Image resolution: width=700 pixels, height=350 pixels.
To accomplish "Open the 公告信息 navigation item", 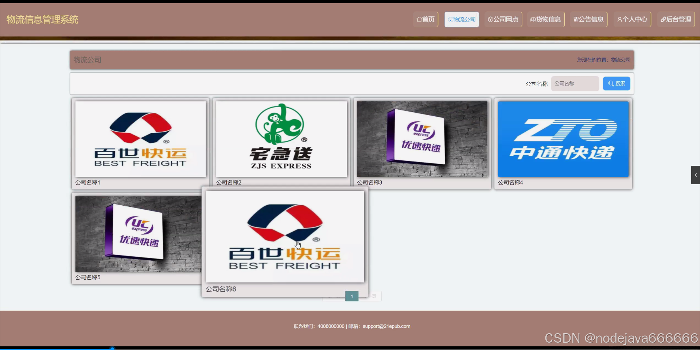I will [588, 19].
